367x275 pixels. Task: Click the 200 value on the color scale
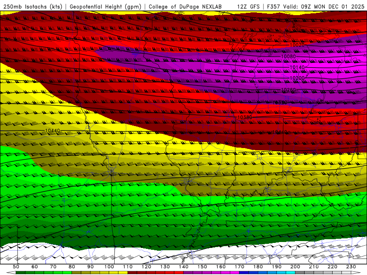tap(295, 267)
